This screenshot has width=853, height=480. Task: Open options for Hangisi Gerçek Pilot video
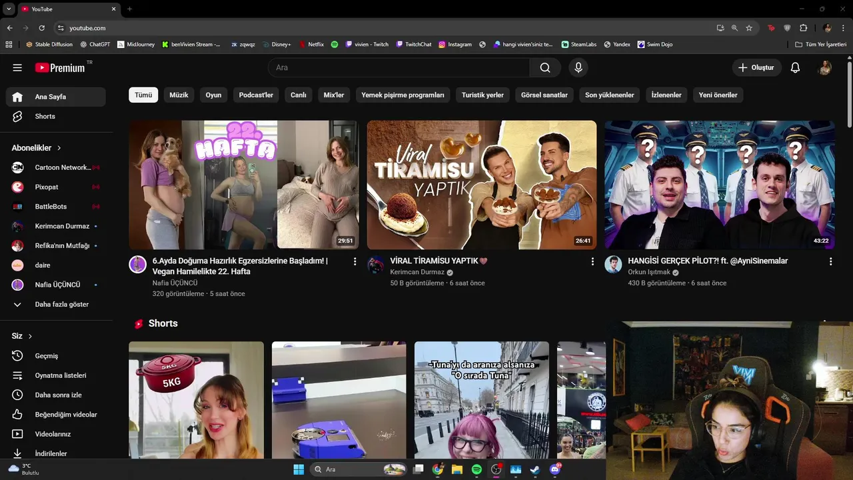point(830,261)
